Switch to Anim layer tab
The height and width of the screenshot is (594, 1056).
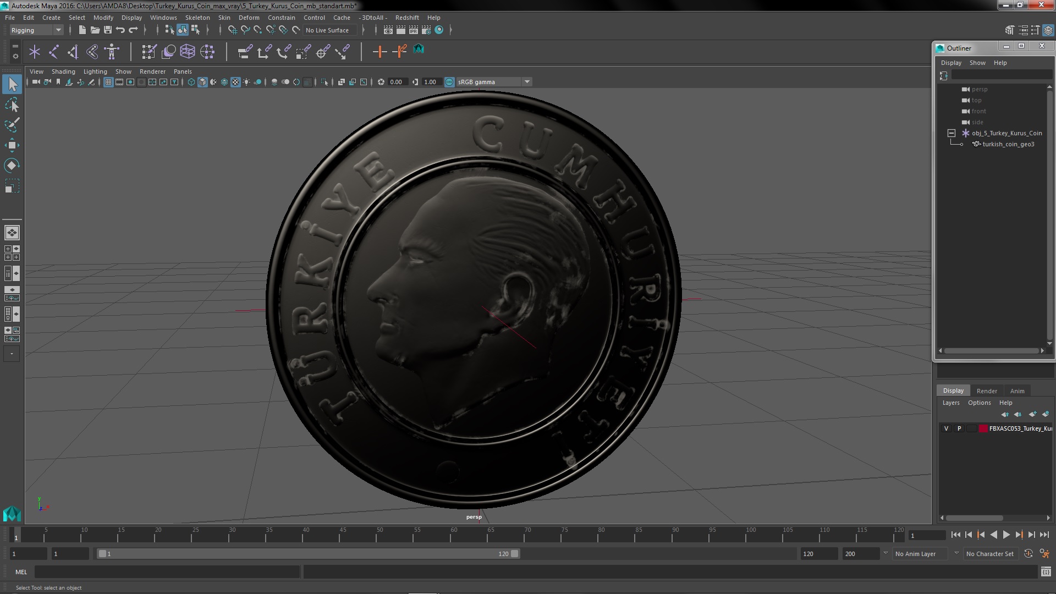tap(1017, 391)
